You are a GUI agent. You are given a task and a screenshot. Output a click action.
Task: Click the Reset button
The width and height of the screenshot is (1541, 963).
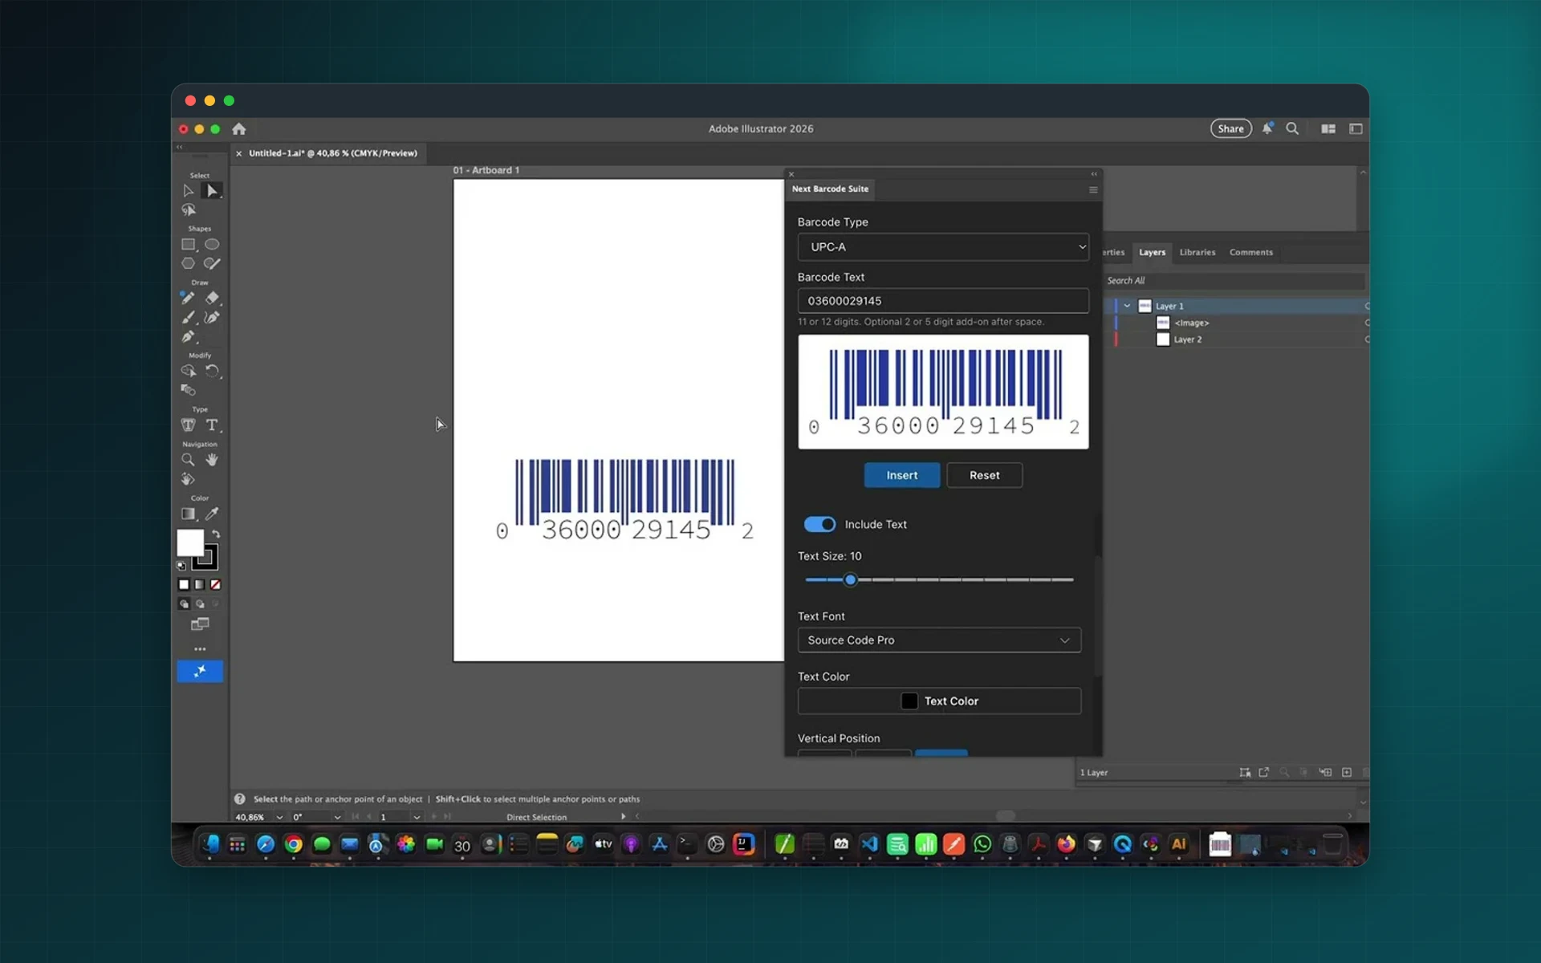[x=985, y=475]
